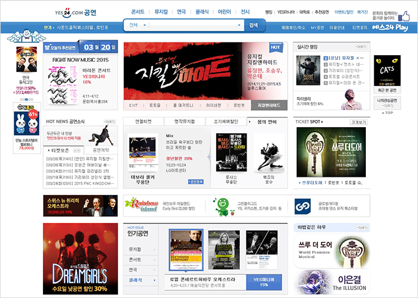Open the 전체 search category dropdown
The width and height of the screenshot is (418, 298).
pyautogui.click(x=138, y=25)
